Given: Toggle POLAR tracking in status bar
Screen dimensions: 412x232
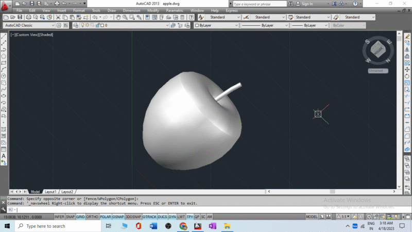Looking at the screenshot, I should point(106,217).
